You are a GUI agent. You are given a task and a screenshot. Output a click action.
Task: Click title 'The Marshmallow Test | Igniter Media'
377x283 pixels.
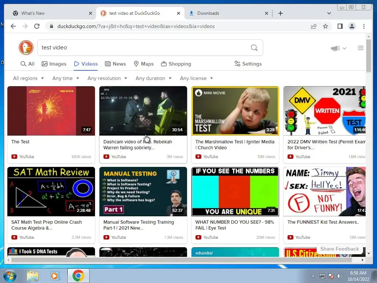coord(235,144)
